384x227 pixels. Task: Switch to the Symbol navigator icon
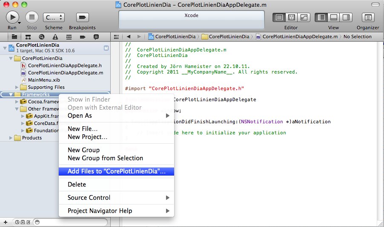[28, 37]
